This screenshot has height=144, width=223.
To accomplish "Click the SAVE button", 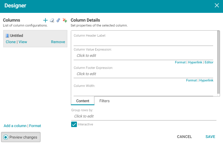I will pos(210,137).
